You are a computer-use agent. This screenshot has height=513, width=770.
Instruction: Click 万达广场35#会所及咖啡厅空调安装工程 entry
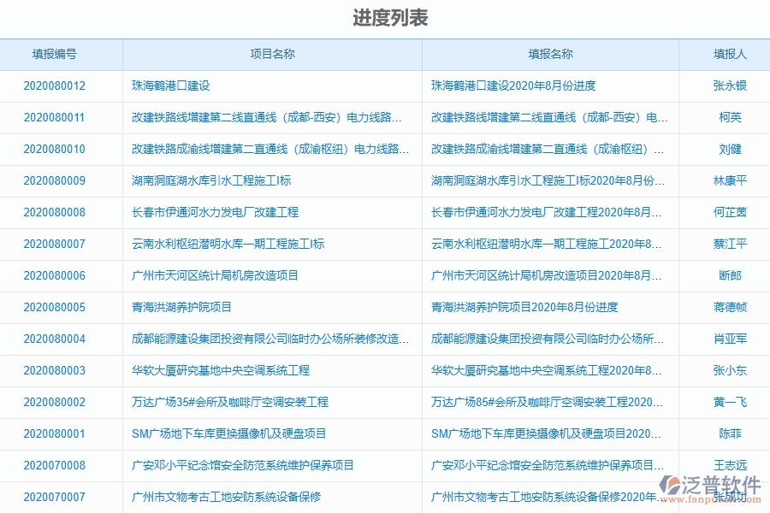228,402
